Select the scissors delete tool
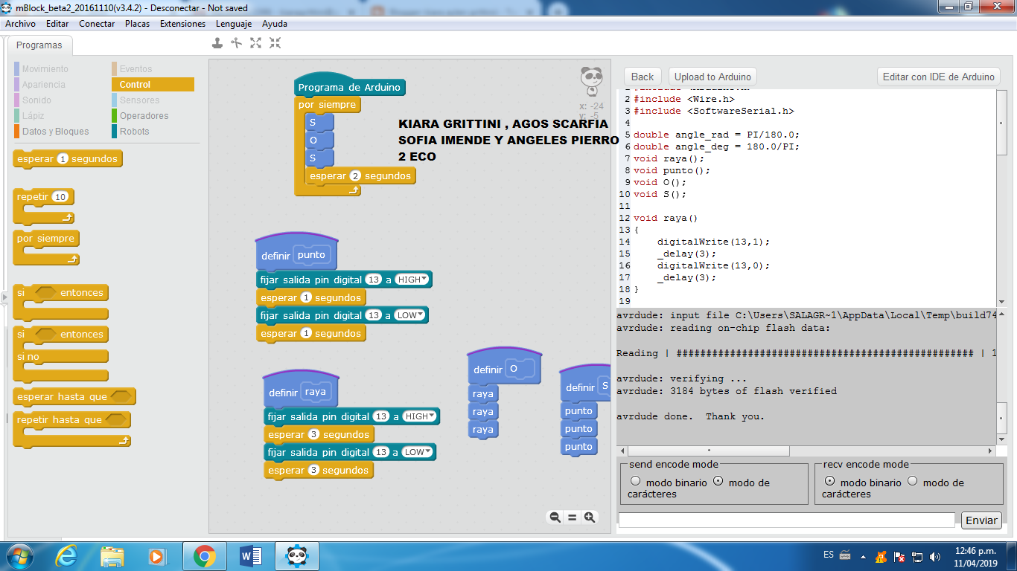 (237, 43)
